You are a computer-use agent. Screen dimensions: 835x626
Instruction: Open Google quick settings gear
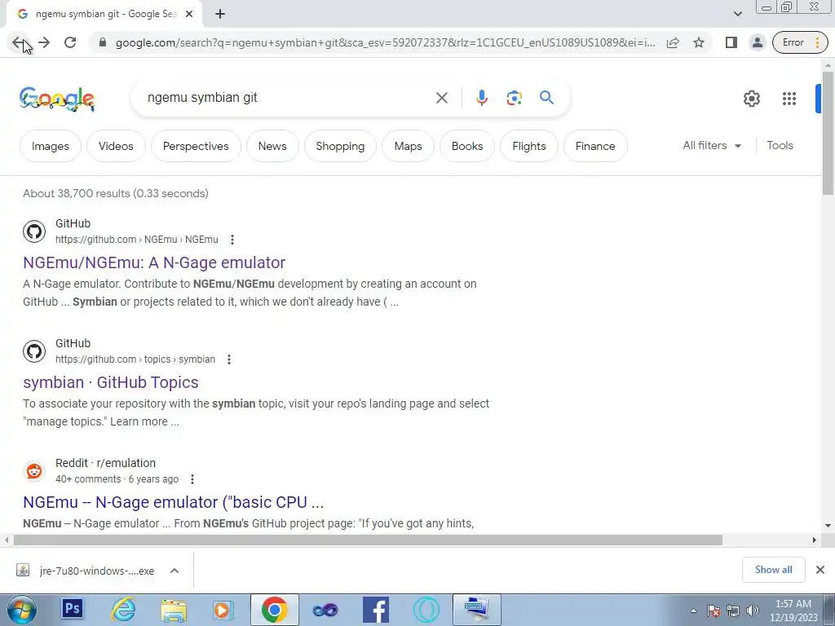[x=751, y=99]
